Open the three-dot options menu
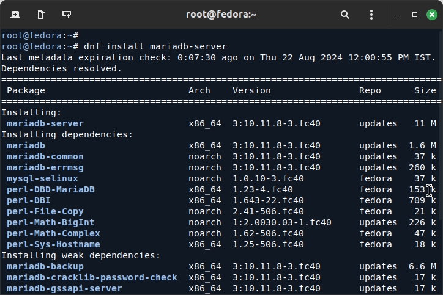The image size is (443, 295). tap(371, 15)
